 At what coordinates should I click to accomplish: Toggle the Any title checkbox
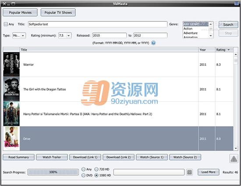[6, 24]
